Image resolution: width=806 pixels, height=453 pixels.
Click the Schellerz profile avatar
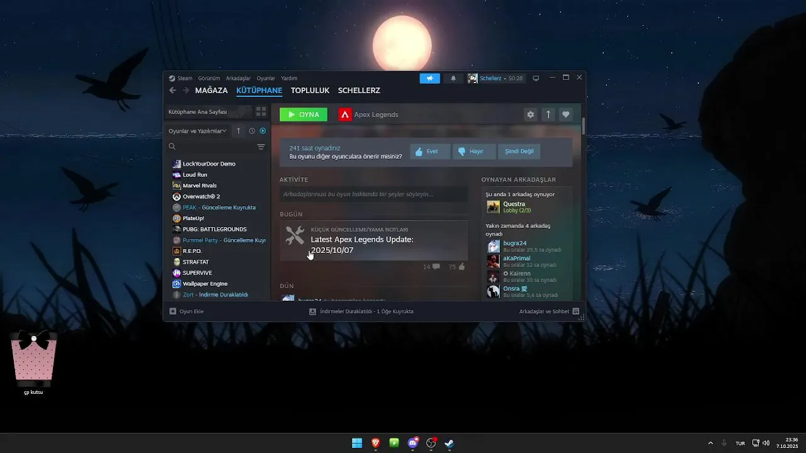473,79
